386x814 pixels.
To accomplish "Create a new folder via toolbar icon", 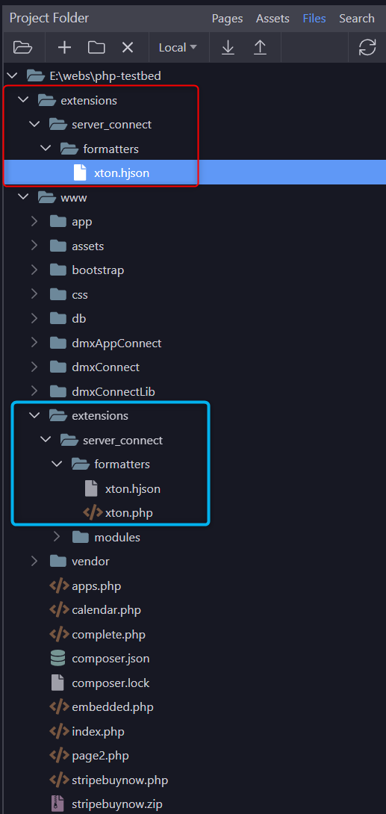I will pyautogui.click(x=96, y=48).
